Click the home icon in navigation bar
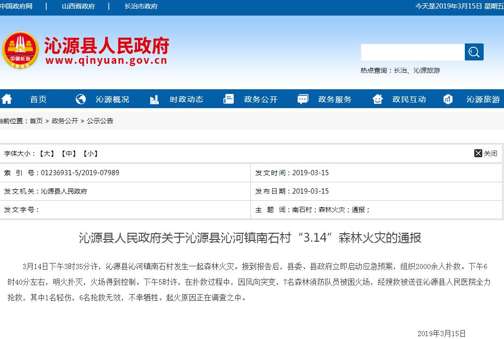504x339 pixels. 7,99
